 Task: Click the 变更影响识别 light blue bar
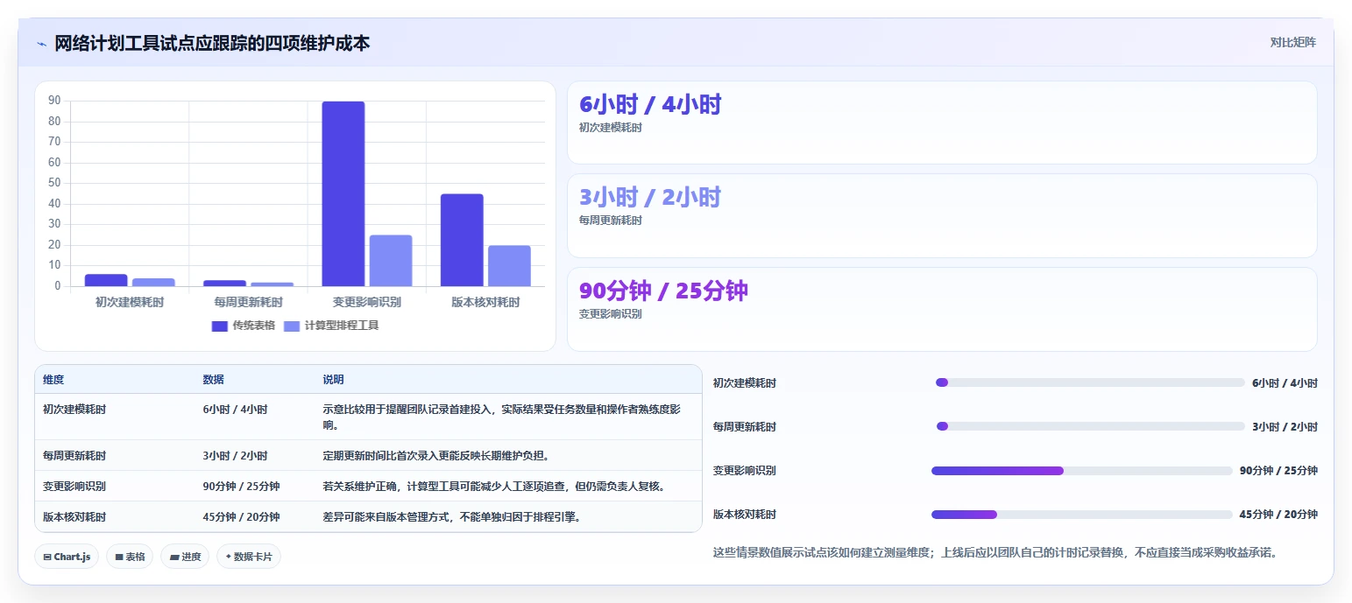(391, 261)
